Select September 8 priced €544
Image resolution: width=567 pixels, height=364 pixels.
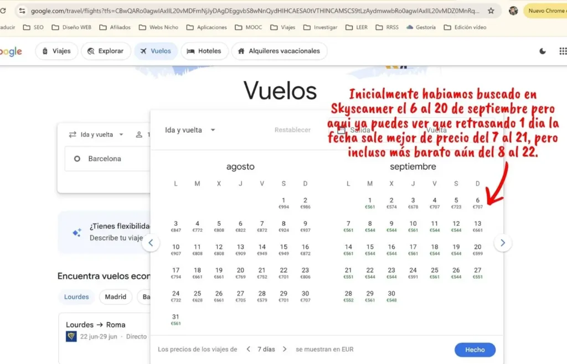click(369, 226)
